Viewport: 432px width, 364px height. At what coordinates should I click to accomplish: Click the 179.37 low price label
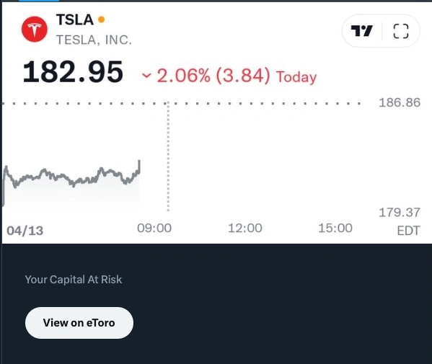point(400,213)
